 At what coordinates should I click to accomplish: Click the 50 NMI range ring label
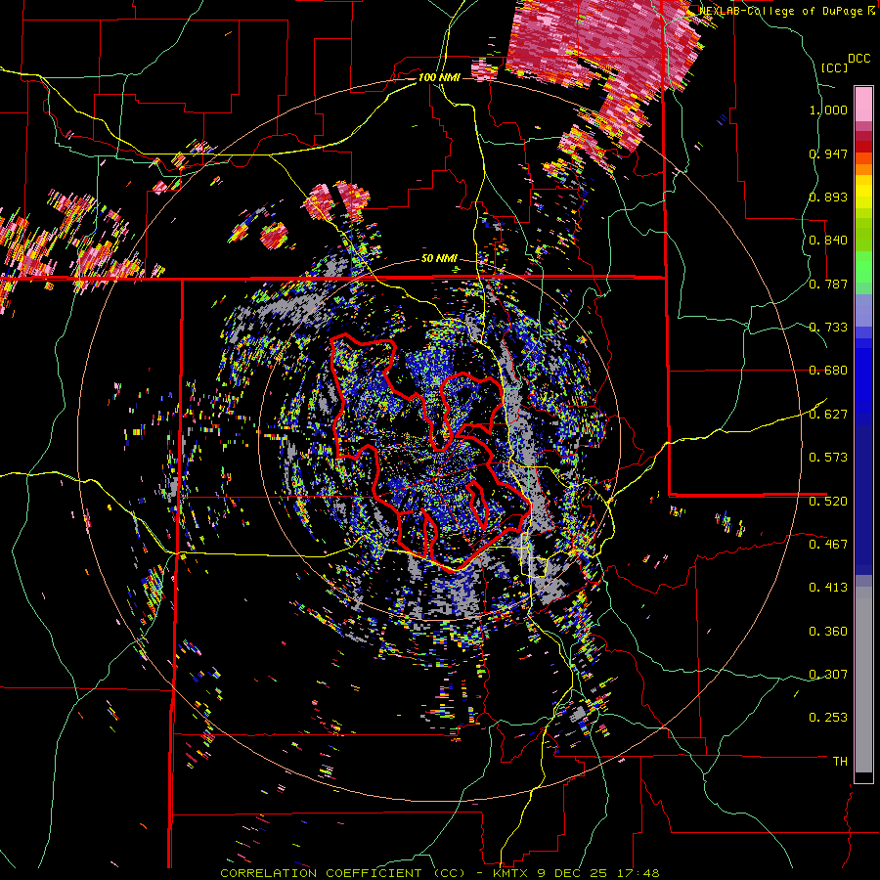click(x=439, y=259)
